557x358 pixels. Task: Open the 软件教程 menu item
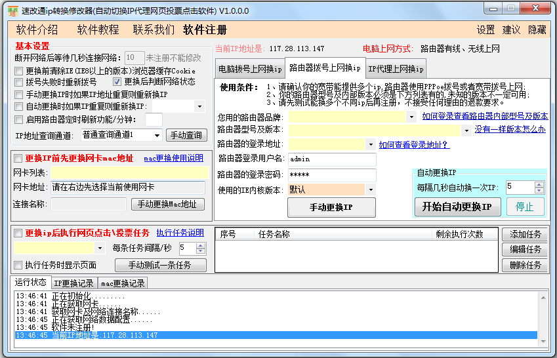(98, 30)
